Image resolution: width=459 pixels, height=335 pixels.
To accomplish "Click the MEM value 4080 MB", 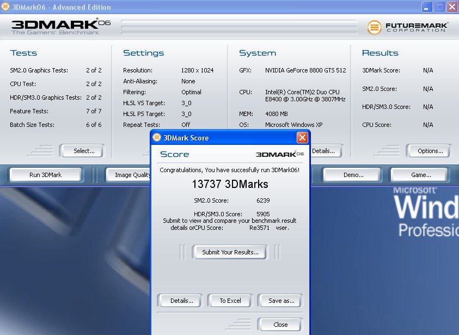I will point(277,114).
